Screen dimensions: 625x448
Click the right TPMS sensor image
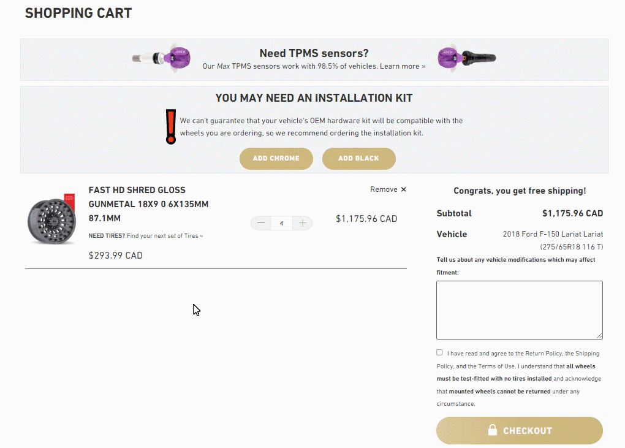click(466, 59)
